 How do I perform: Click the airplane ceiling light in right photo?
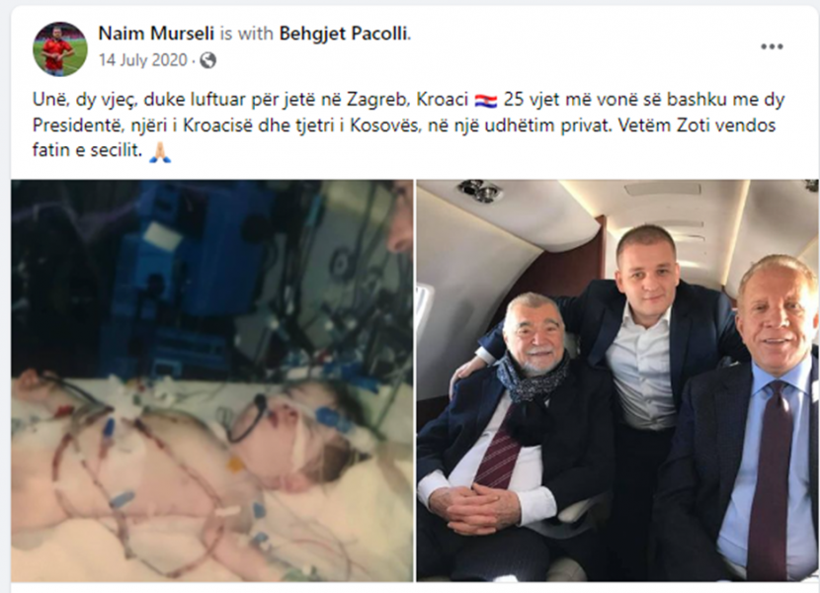480,191
